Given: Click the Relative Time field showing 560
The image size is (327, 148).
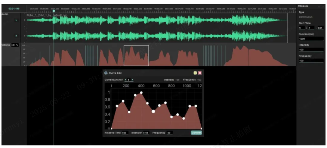Looking at the screenshot, I should [x=125, y=133].
